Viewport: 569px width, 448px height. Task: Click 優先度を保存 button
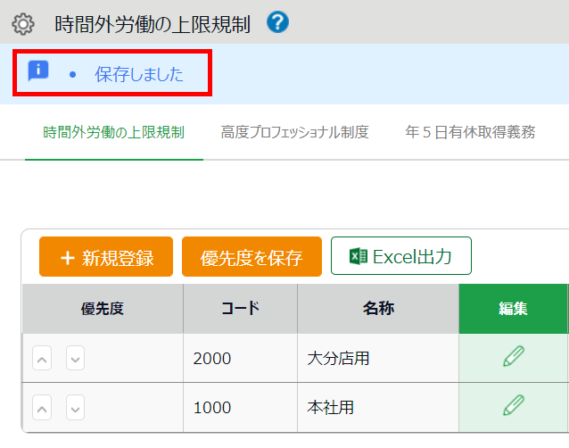pos(251,258)
